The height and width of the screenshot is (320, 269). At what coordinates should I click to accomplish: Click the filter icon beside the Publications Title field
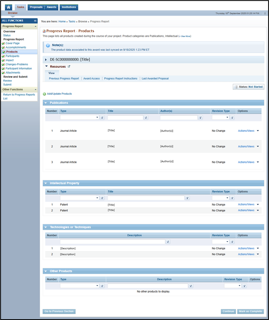pos(146,118)
